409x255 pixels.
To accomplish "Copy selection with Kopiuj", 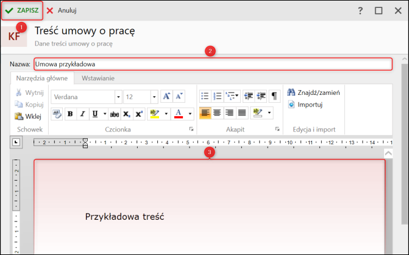I will [29, 105].
